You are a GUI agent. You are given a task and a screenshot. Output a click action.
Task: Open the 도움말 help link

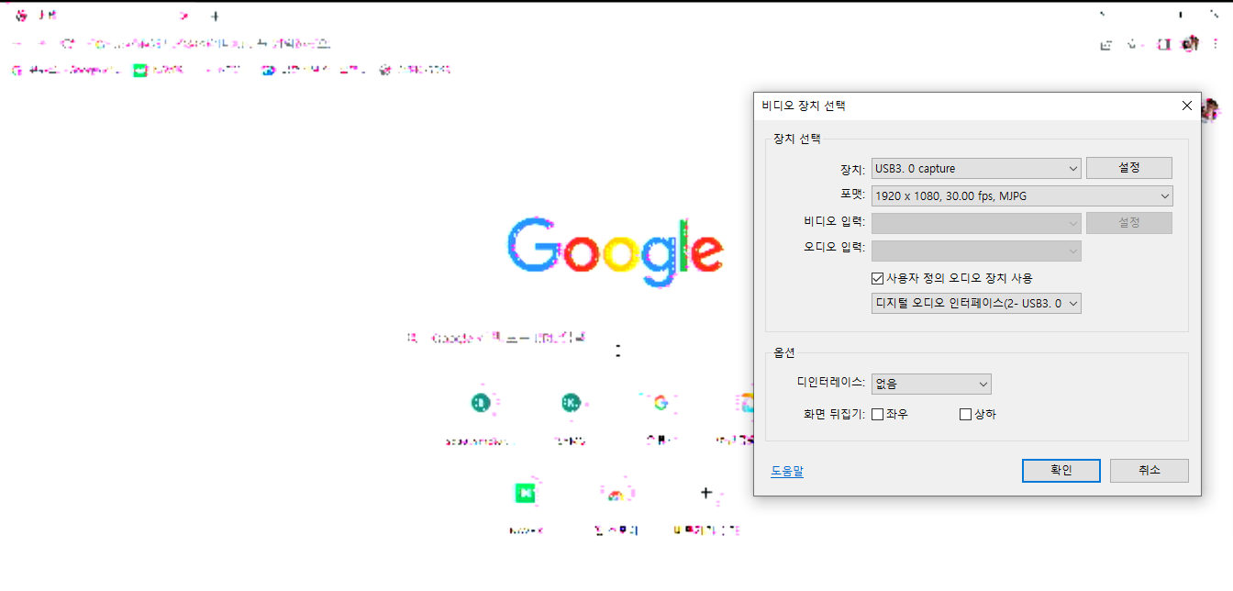pos(787,471)
